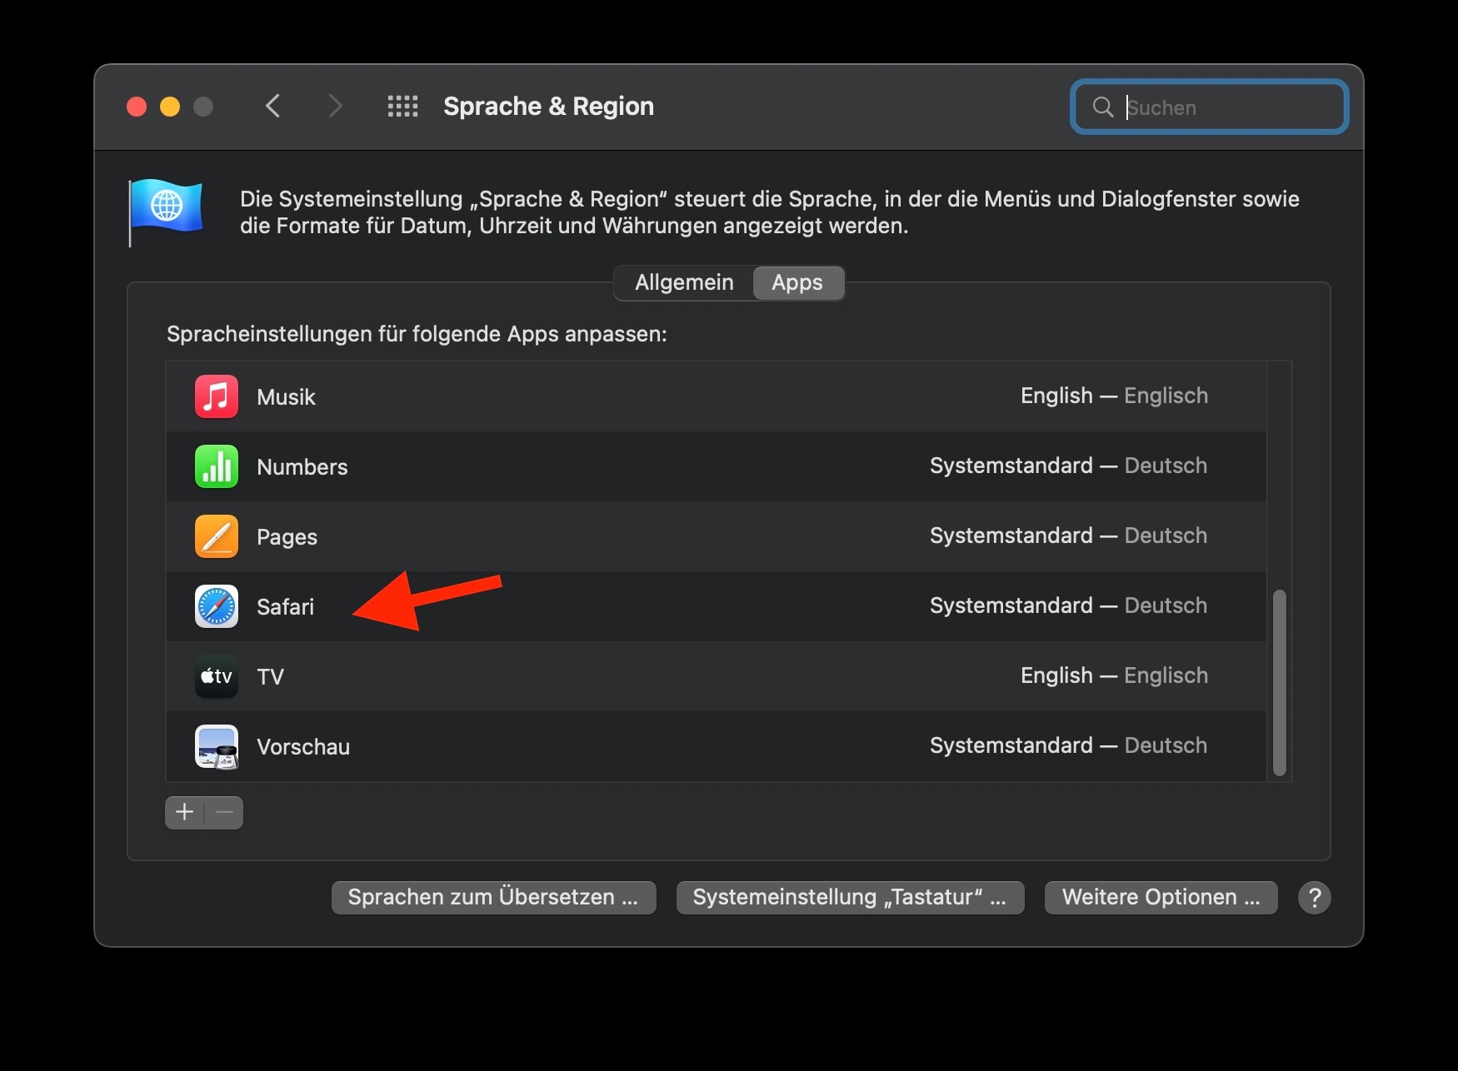Screen dimensions: 1458x1071
Task: Show all preferences via grid icon
Action: coord(403,107)
